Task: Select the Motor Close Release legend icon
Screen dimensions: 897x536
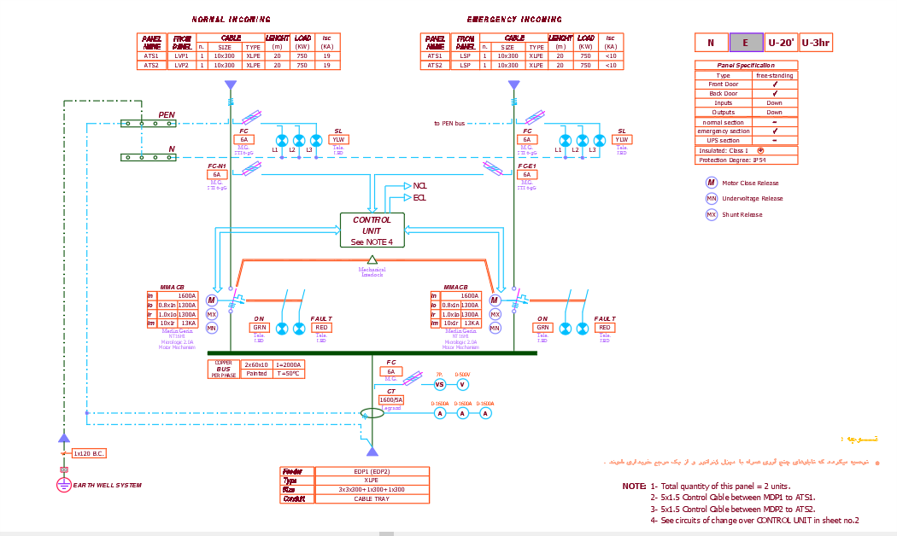Action: click(711, 183)
